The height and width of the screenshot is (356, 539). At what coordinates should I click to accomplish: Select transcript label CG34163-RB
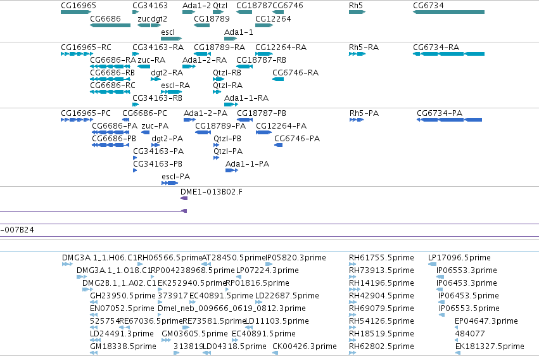click(x=158, y=98)
